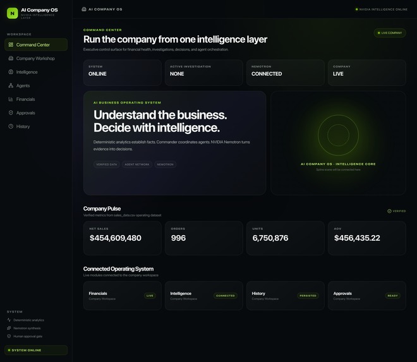Click the Agent Network tag
This screenshot has height=362, width=417.
pos(137,164)
